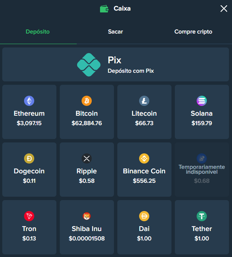Select the red Tron icon
Image resolution: width=232 pixels, height=257 pixels.
(29, 216)
